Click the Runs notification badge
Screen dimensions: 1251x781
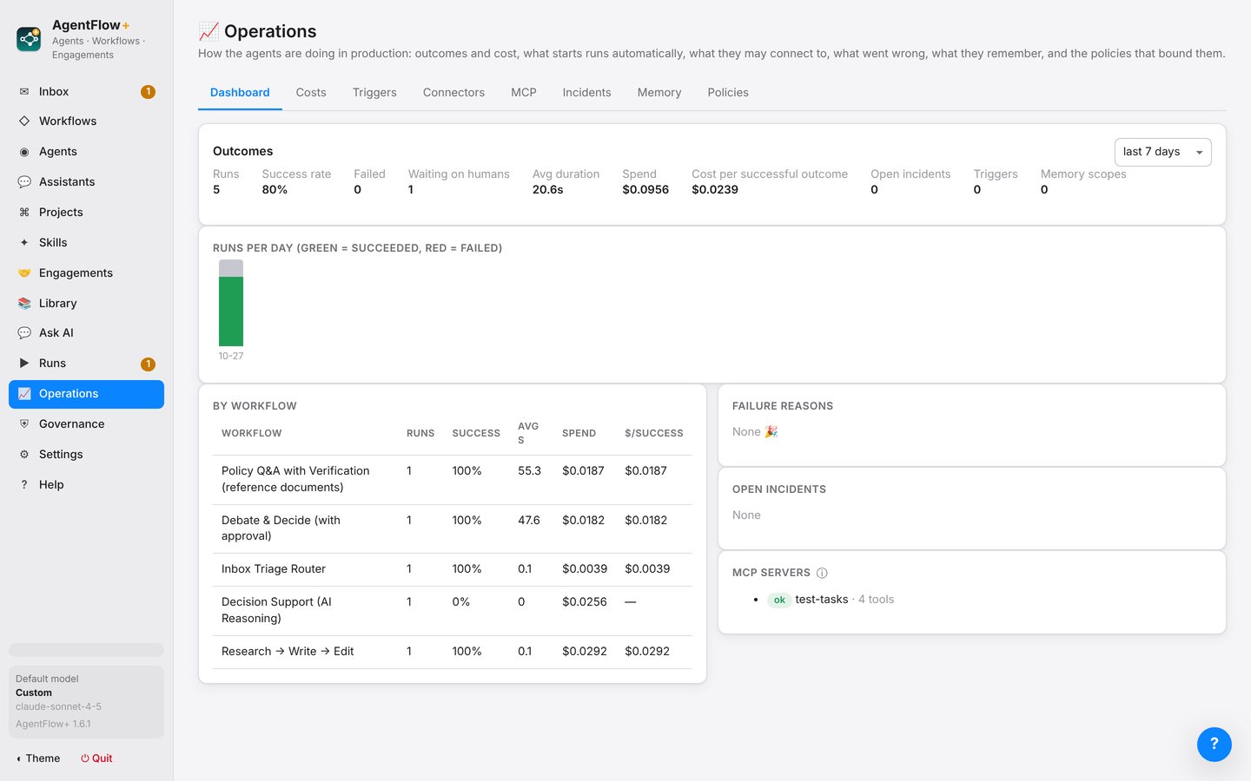point(149,364)
